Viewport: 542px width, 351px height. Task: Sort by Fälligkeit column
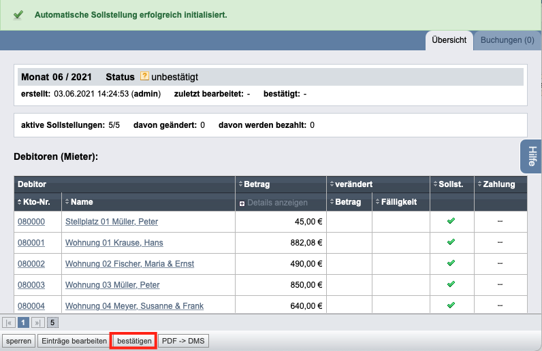tap(396, 202)
